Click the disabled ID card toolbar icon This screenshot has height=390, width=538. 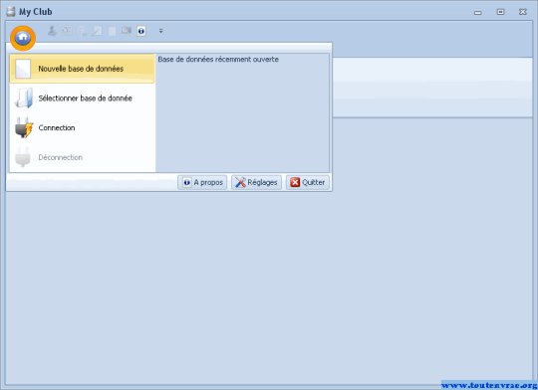(68, 31)
